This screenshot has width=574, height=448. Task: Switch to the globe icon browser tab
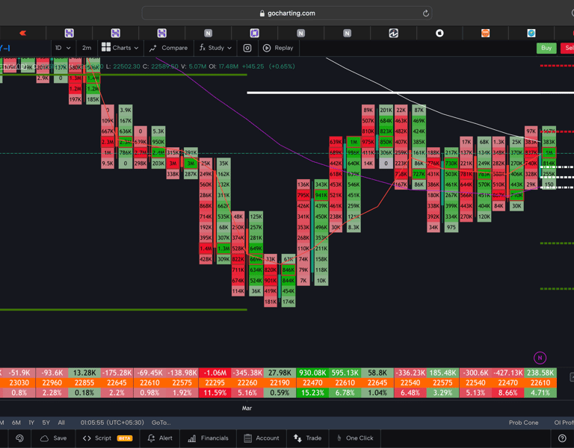[x=531, y=34]
